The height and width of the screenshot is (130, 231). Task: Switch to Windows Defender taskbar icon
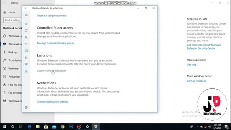click(x=96, y=127)
